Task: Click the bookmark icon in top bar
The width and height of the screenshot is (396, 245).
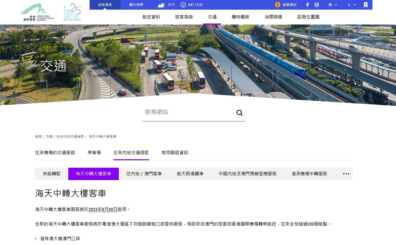Action: pos(366,5)
